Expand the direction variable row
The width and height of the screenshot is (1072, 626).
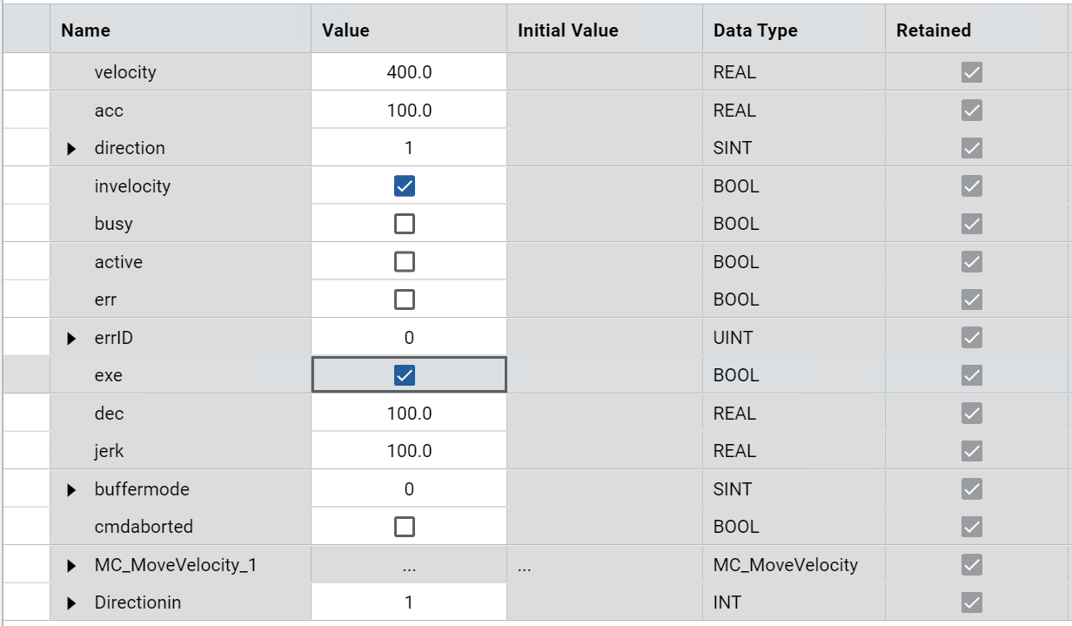[x=71, y=149]
